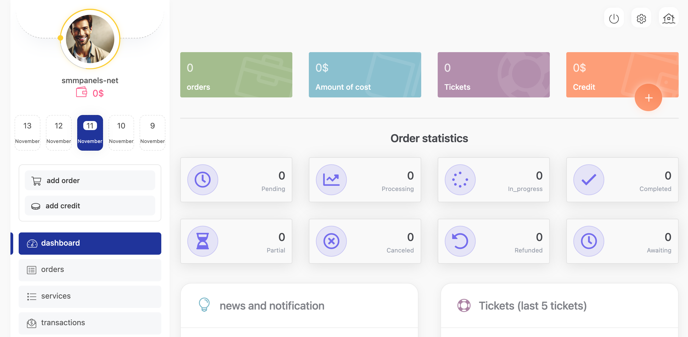Viewport: 688px width, 337px height.
Task: Open the services menu item
Action: click(x=90, y=296)
